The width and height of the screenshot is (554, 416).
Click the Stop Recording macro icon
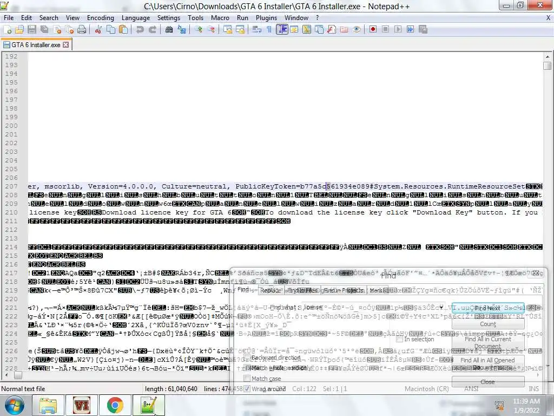[x=385, y=29]
